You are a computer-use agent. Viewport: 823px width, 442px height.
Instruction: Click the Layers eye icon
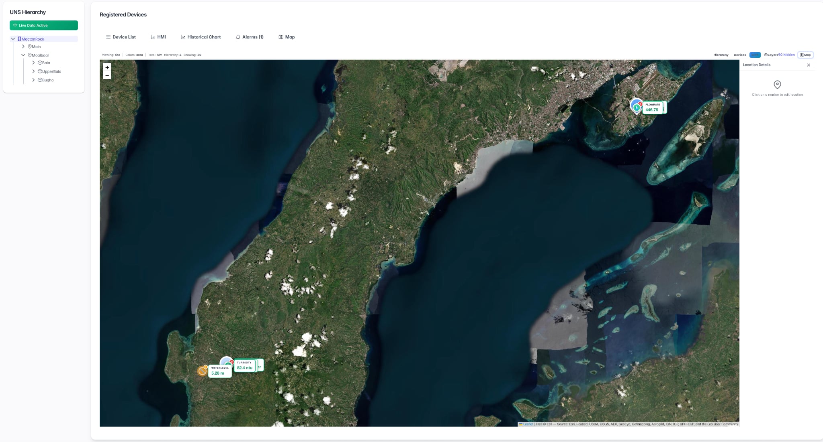pos(766,55)
